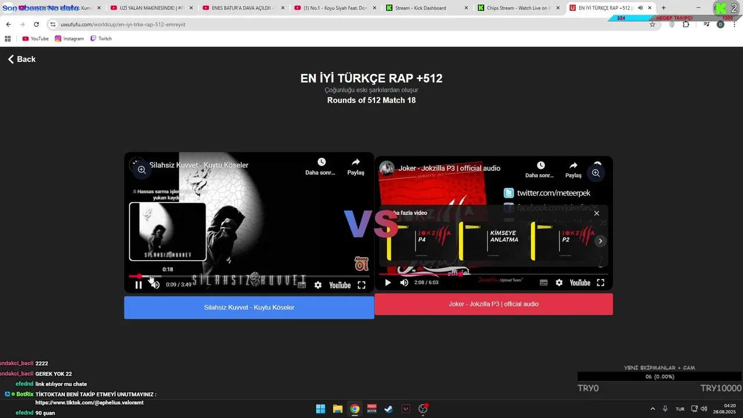
Task: Switch TUR keyboard language
Action: (x=680, y=409)
